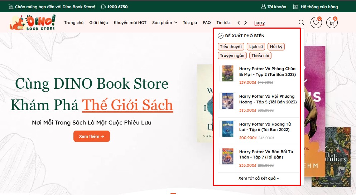The height and width of the screenshot is (195, 356).
Task: Click the Đề xuất phổ biến heading
Action: pos(245,36)
